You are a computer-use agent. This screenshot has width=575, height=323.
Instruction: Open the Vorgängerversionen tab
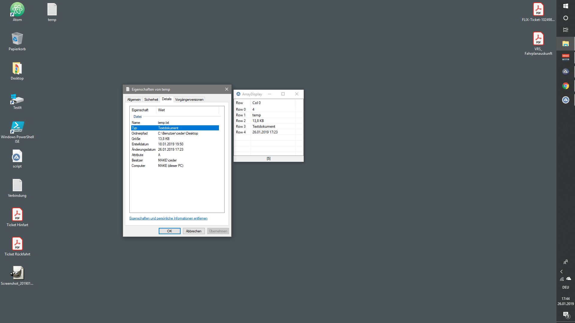pos(189,100)
